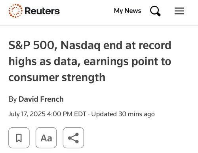Screen dimensions: 198x153
Task: Click the Reuters dotted circle logo
Action: [x=15, y=11]
